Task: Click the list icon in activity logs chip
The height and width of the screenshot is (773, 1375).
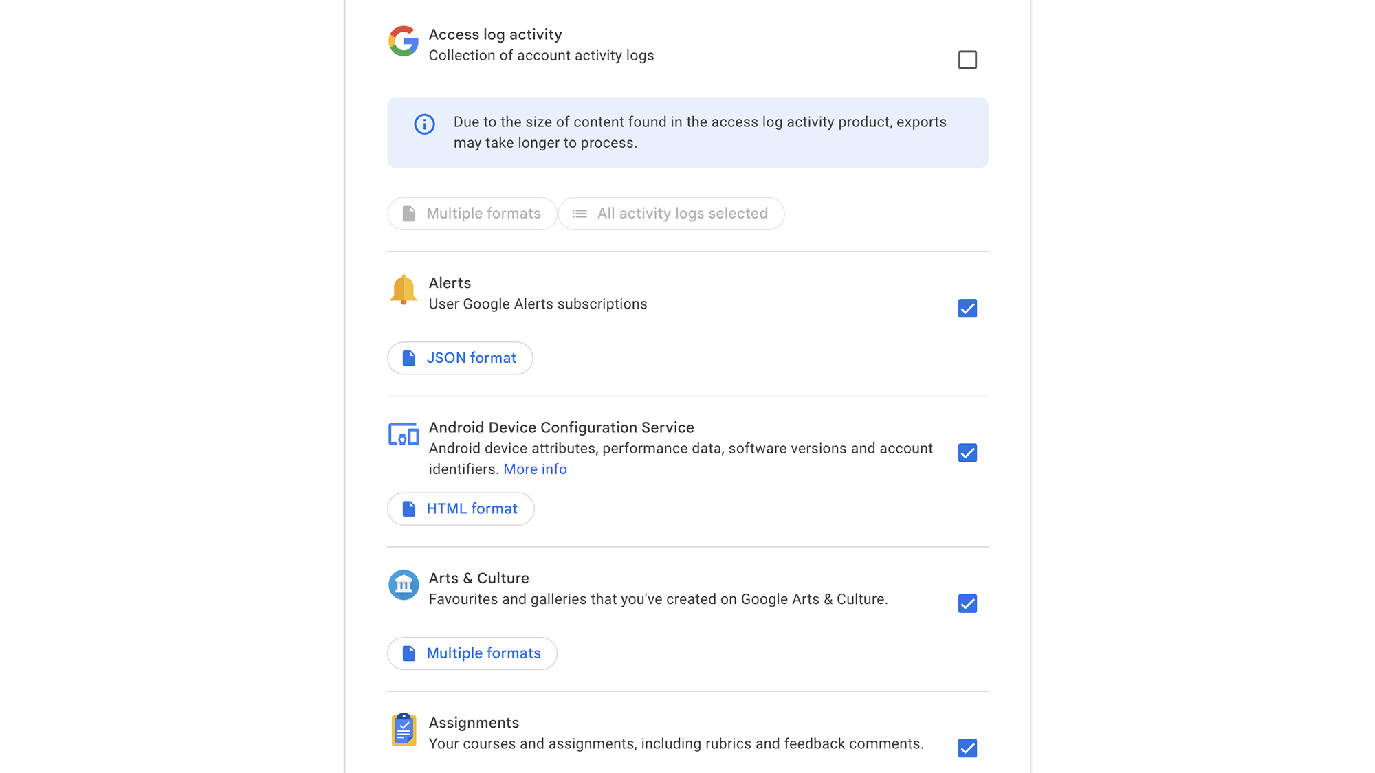Action: pos(580,214)
